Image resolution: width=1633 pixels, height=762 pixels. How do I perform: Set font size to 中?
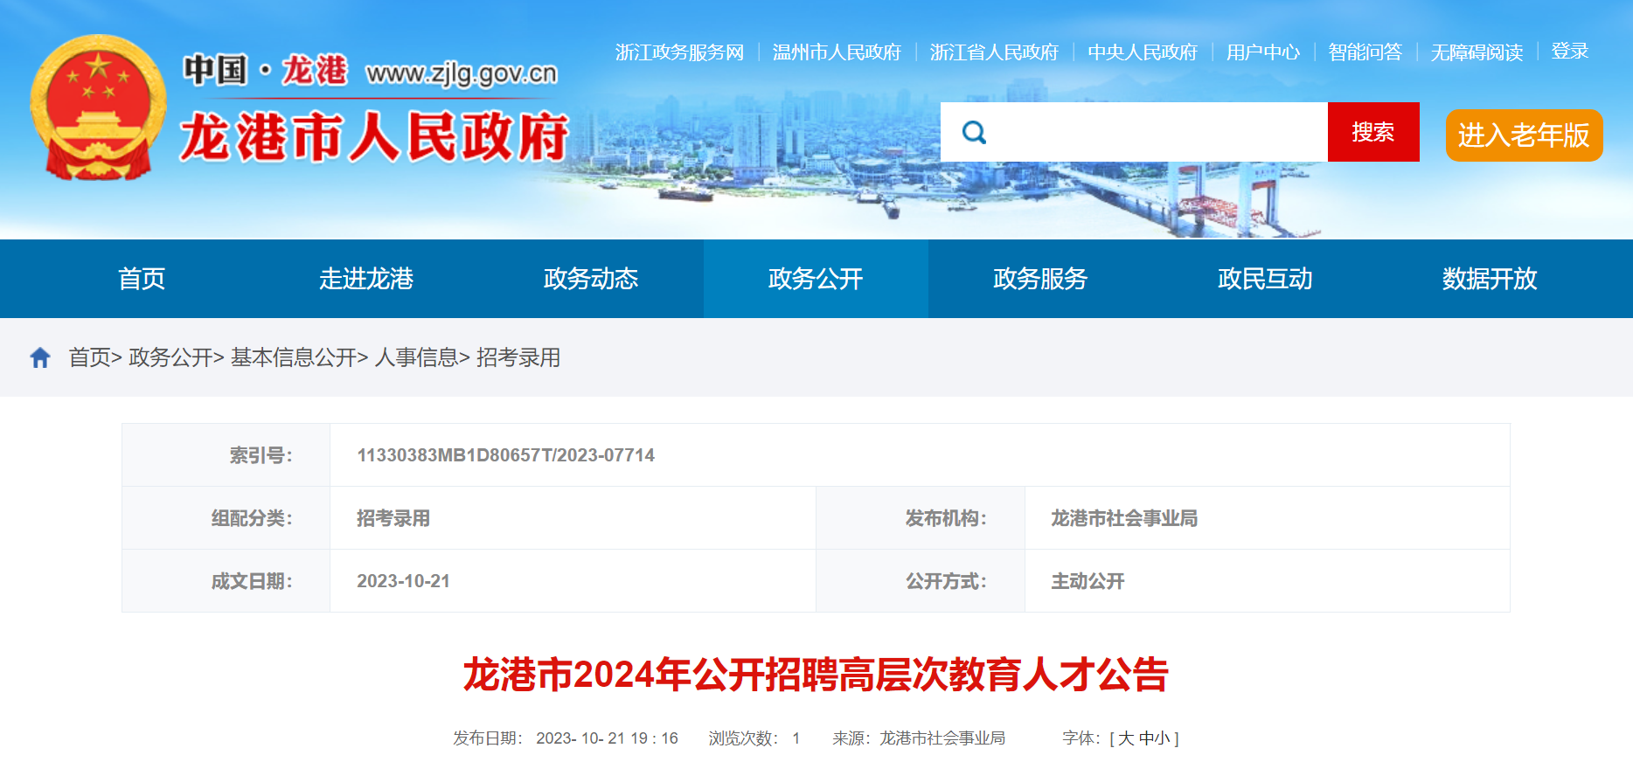click(1146, 738)
